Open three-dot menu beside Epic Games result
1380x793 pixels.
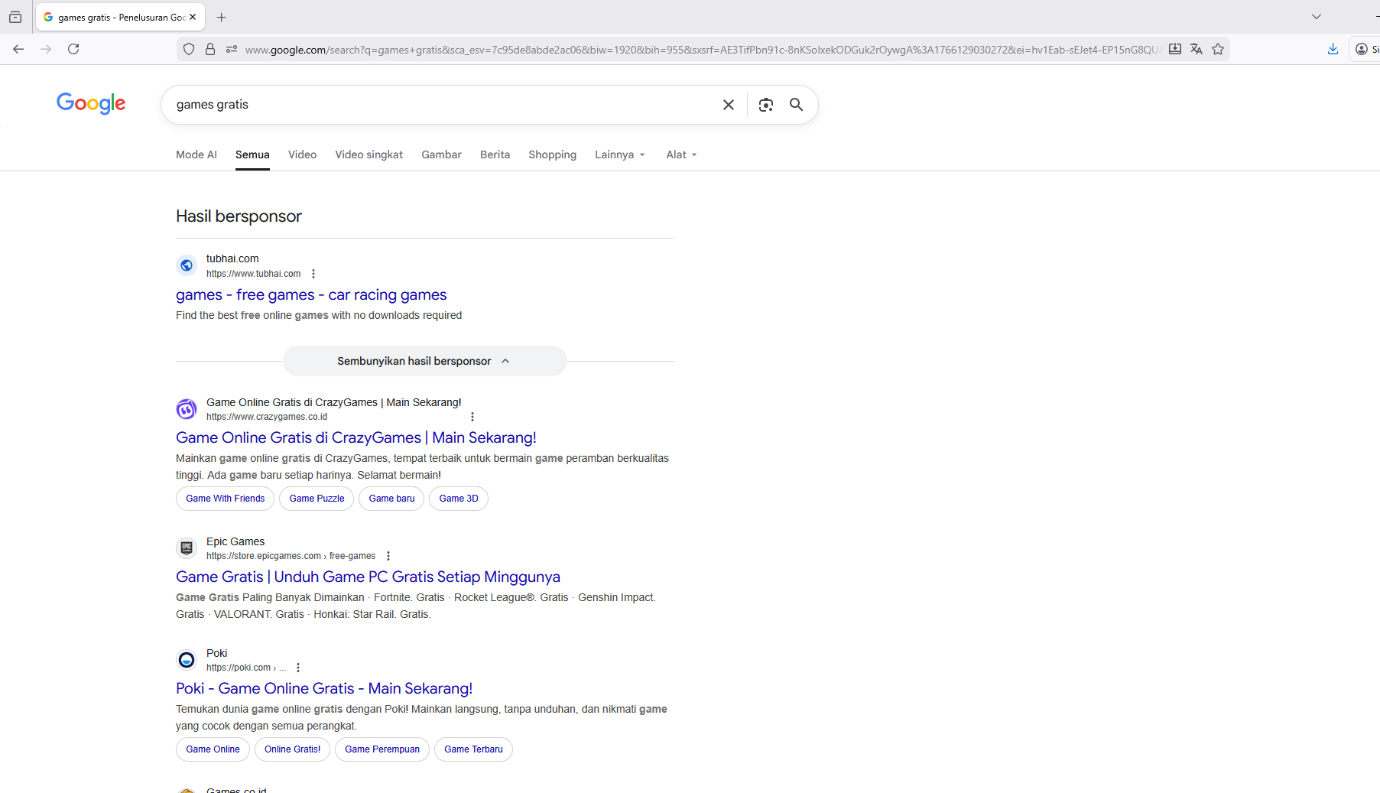coord(388,556)
